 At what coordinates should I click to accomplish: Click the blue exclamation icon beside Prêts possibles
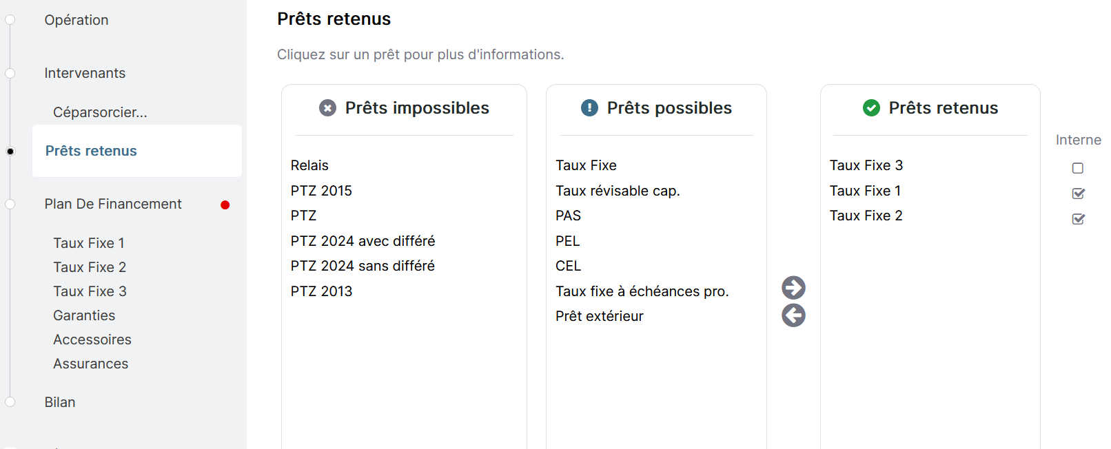click(589, 108)
